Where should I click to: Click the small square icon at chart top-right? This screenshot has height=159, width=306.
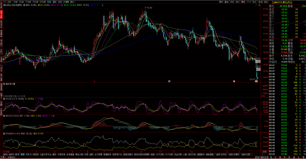pos(259,5)
